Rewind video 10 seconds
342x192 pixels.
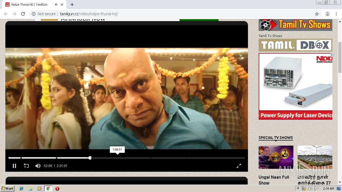click(26, 166)
